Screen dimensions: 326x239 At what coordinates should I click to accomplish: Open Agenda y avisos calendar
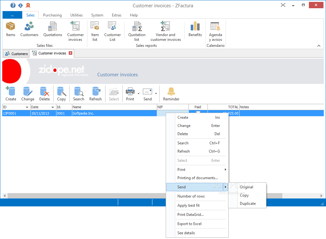215,31
